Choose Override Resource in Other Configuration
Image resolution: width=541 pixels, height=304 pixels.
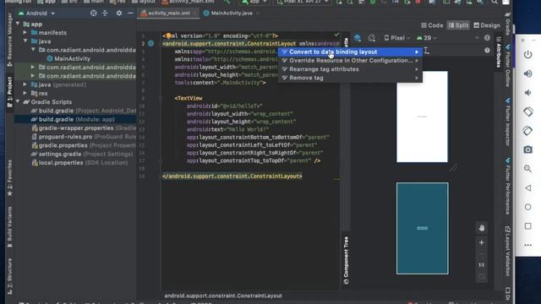[350, 60]
